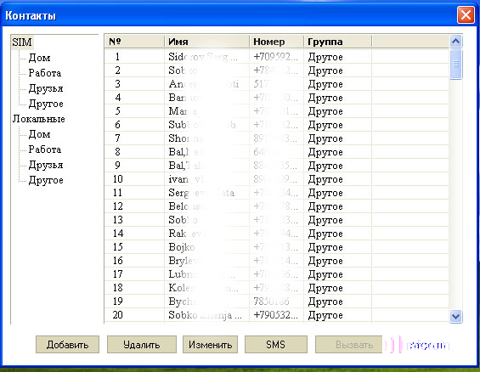The image size is (480, 372).
Task: Click the scrollbar down arrow
Action: click(x=456, y=316)
